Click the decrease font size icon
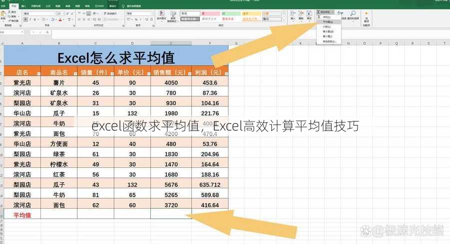 point(72,13)
